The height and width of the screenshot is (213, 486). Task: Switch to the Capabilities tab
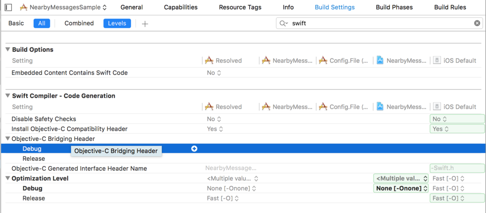[x=181, y=8]
